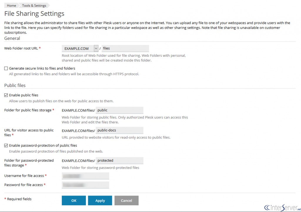Click the Public files section heading
The image size is (301, 212).
tap(15, 86)
